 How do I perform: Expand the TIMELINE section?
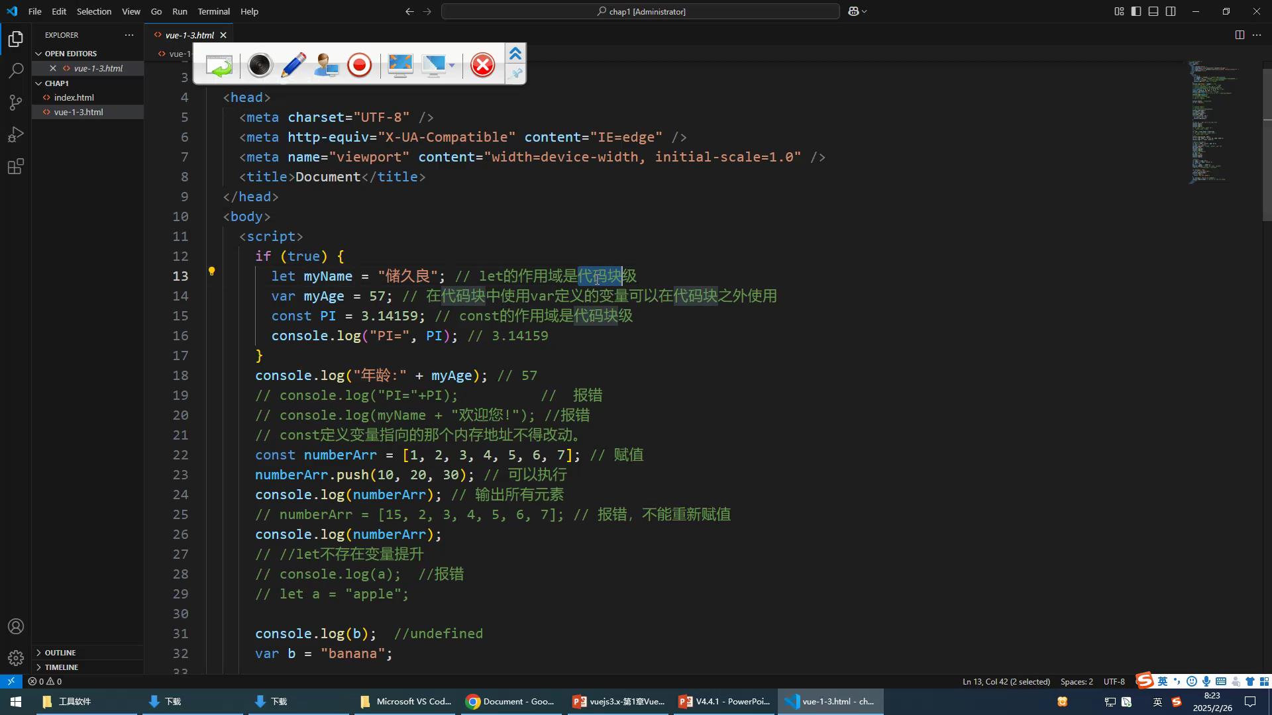click(x=61, y=667)
